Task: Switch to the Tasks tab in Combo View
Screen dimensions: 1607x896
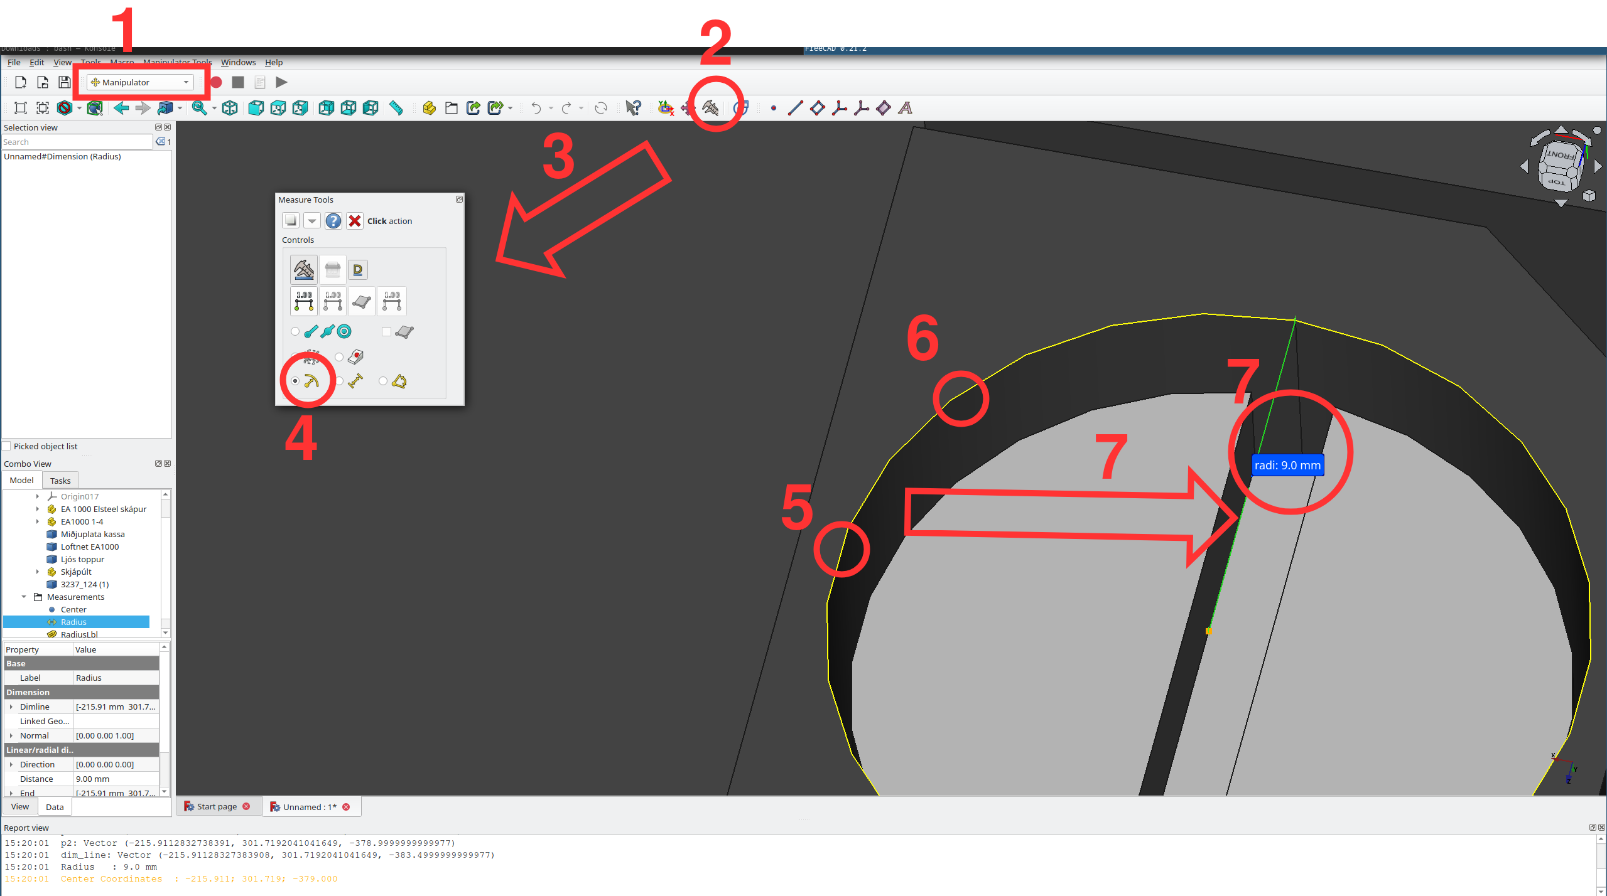Action: point(60,480)
